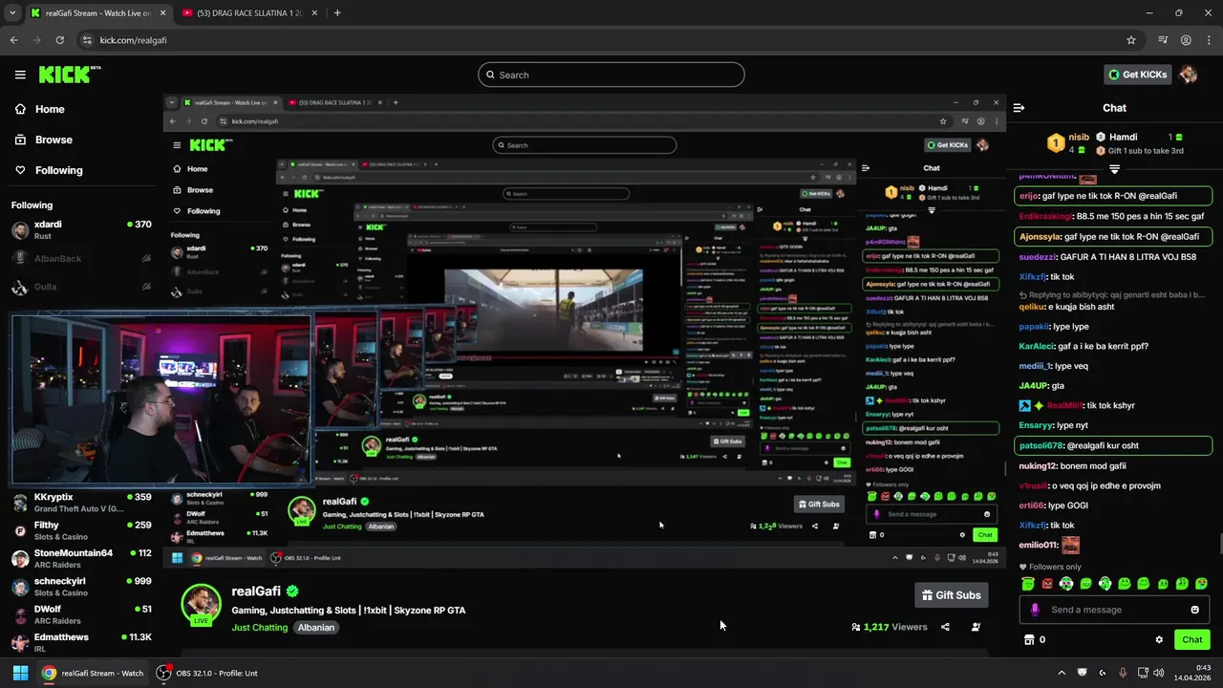The height and width of the screenshot is (688, 1223).
Task: Open KKryptix channel in sidebar
Action: [x=81, y=503]
